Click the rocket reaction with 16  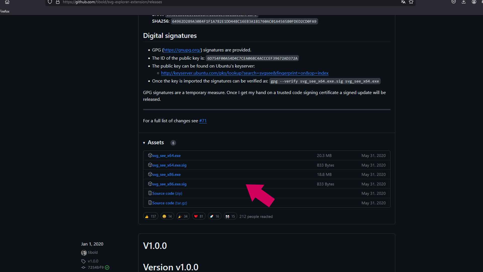[x=214, y=216]
